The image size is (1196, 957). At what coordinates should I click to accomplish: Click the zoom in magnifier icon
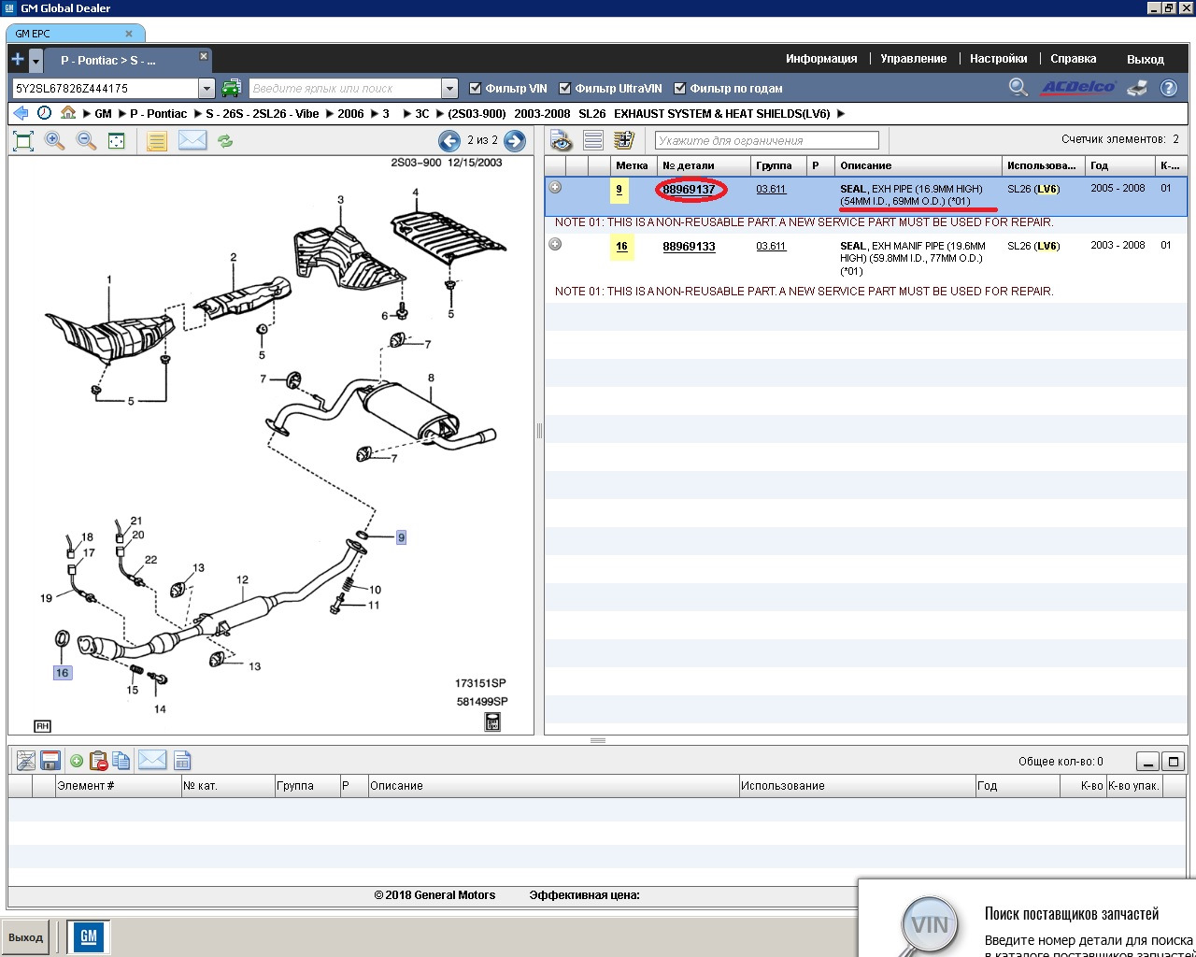[55, 141]
